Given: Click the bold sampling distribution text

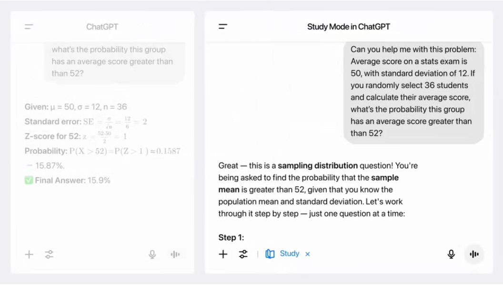Looking at the screenshot, I should [x=318, y=165].
